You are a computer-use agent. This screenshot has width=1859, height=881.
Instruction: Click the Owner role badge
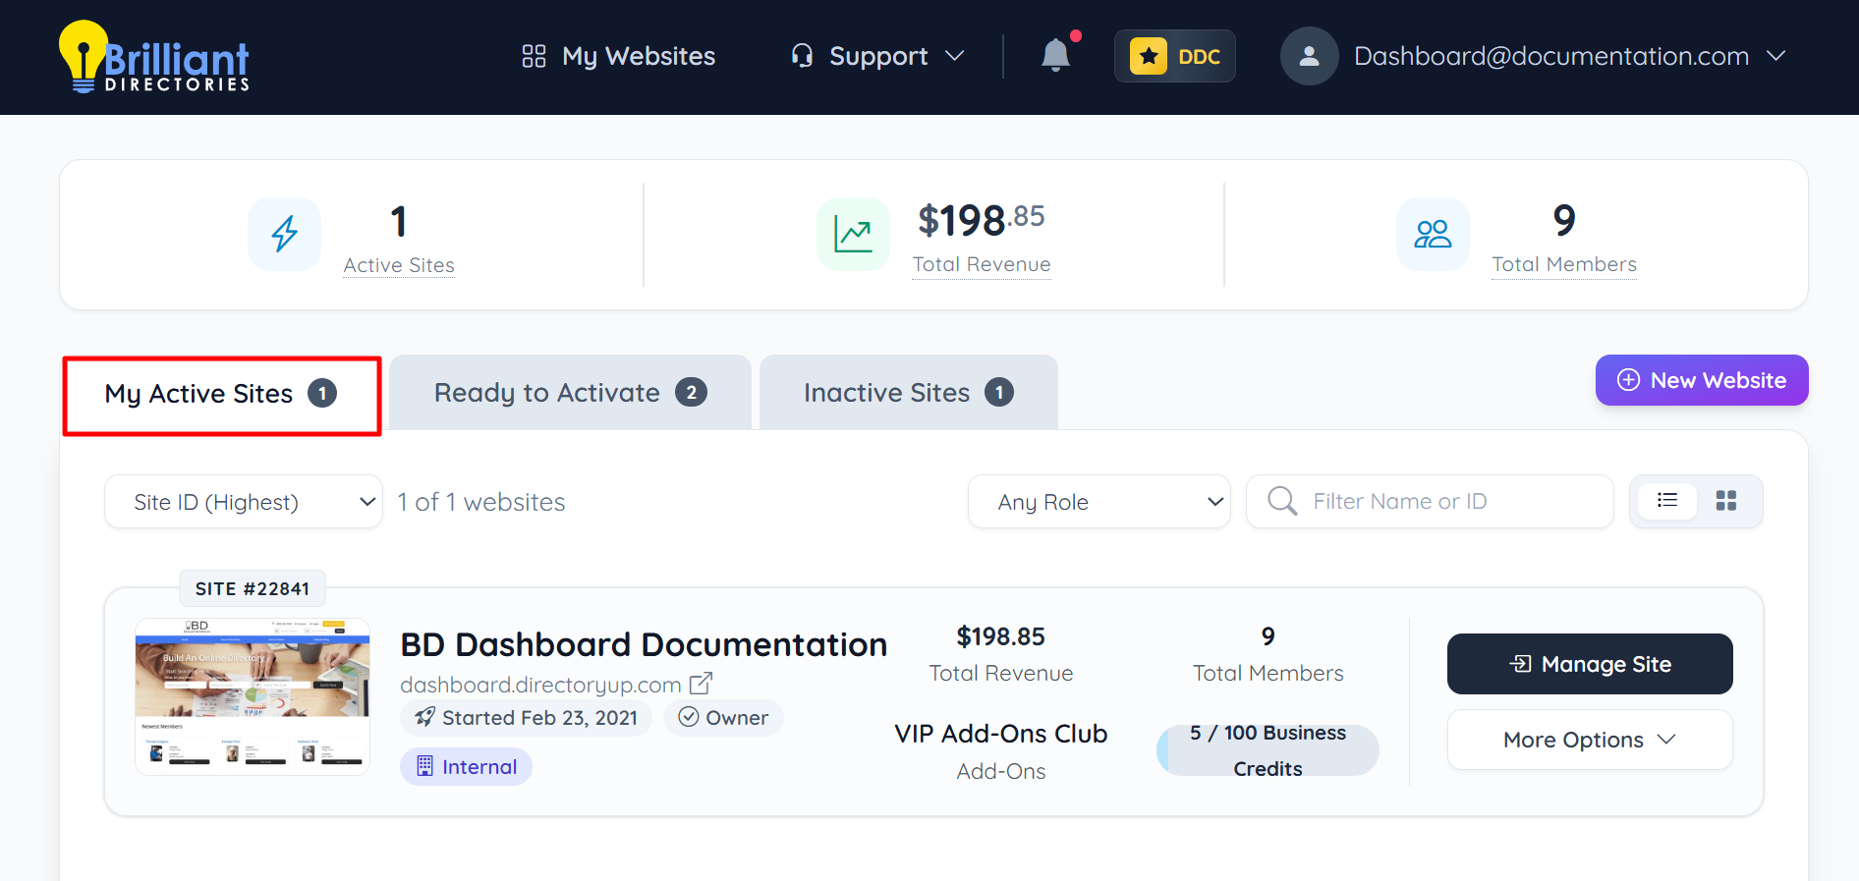coord(723,718)
